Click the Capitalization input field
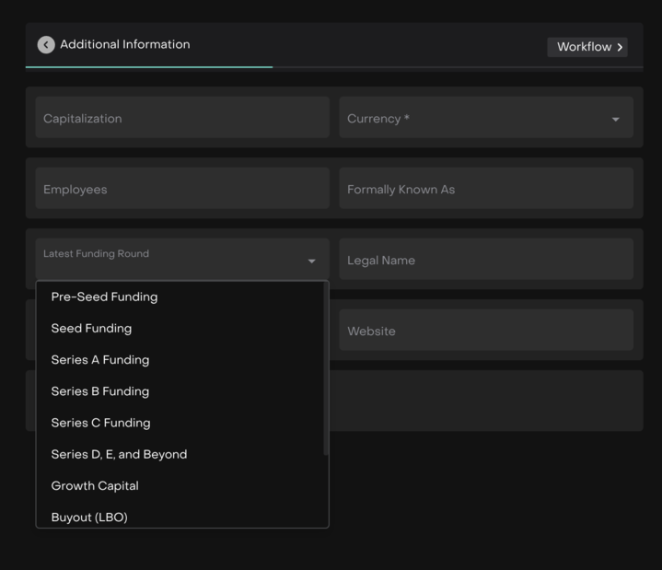This screenshot has width=662, height=570. click(x=182, y=118)
